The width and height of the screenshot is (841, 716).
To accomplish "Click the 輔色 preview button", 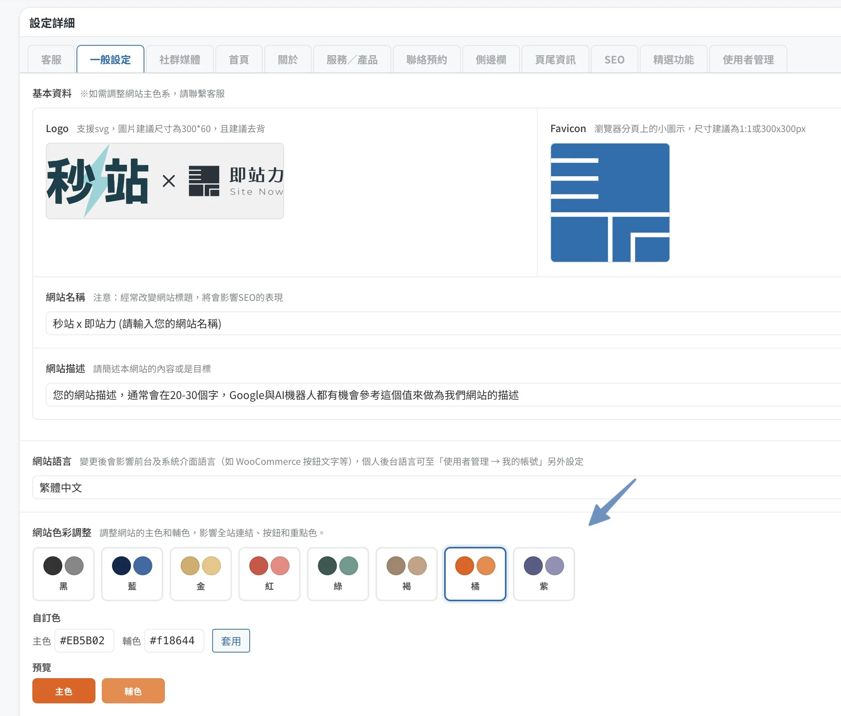I will click(x=133, y=690).
